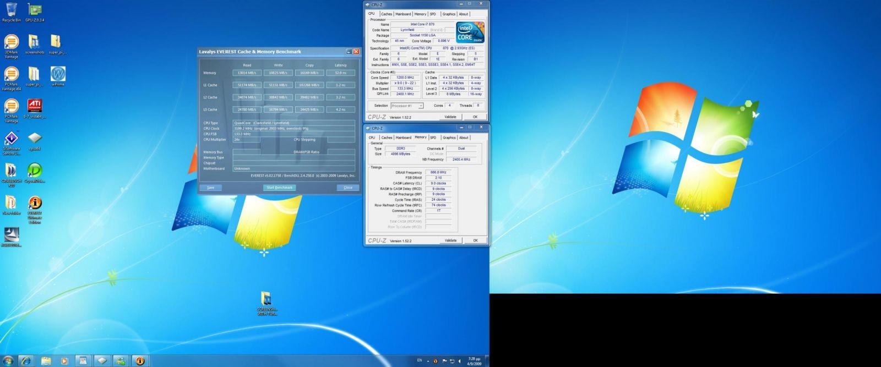Open About tab in top CPU-Z window
This screenshot has height=367, width=881.
pos(464,14)
